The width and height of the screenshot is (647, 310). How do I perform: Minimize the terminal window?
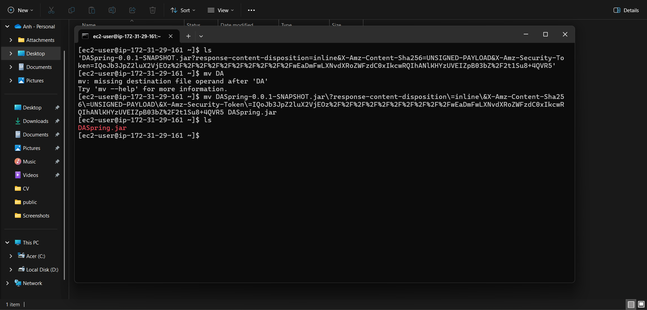tap(526, 34)
